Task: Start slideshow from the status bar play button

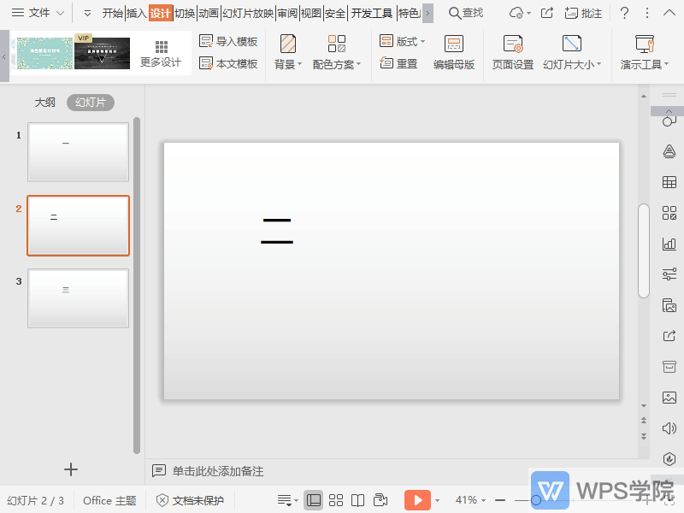Action: click(x=418, y=500)
